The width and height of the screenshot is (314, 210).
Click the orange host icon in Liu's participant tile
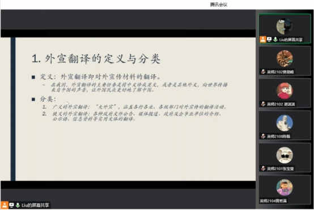pos(263,40)
